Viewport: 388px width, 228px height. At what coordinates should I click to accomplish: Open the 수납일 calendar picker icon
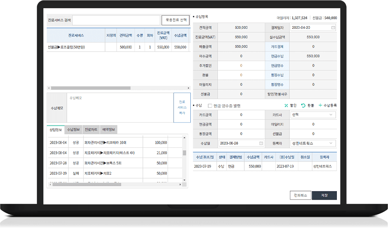(x=261, y=143)
